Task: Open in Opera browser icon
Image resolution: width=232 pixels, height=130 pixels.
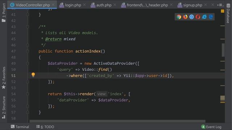Action: tap(198, 17)
